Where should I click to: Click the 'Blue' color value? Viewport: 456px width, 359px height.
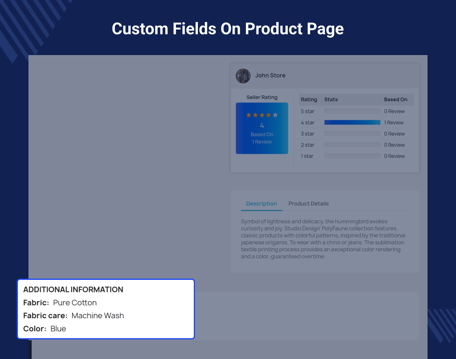(x=58, y=329)
